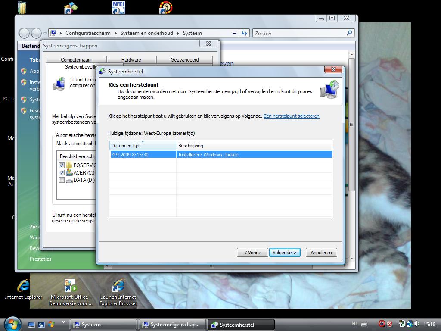The image size is (441, 331).
Task: Click the Systeem window scroll-down arrow
Action: point(351,258)
